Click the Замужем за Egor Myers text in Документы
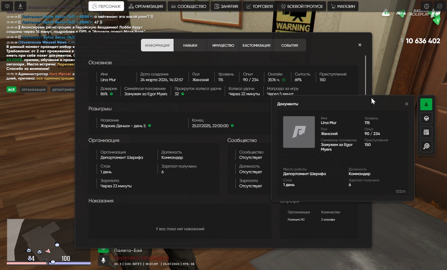 click(337, 147)
